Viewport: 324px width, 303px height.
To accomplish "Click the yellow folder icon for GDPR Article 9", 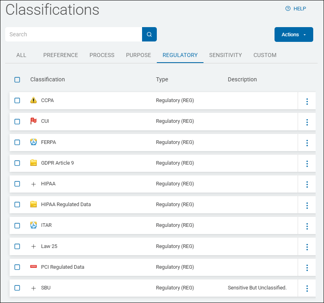I will click(34, 163).
